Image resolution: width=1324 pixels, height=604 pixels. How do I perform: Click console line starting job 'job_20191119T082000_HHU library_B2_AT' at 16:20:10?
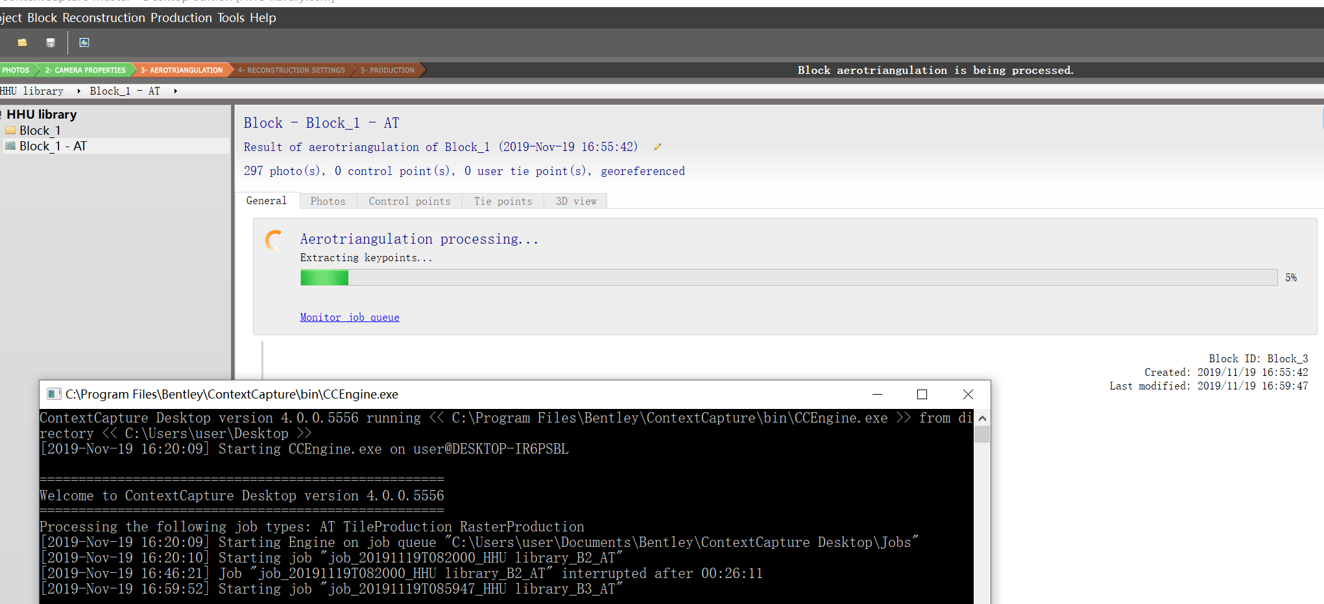point(331,558)
